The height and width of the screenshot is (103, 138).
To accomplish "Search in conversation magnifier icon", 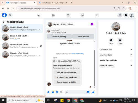I will click(120, 40).
